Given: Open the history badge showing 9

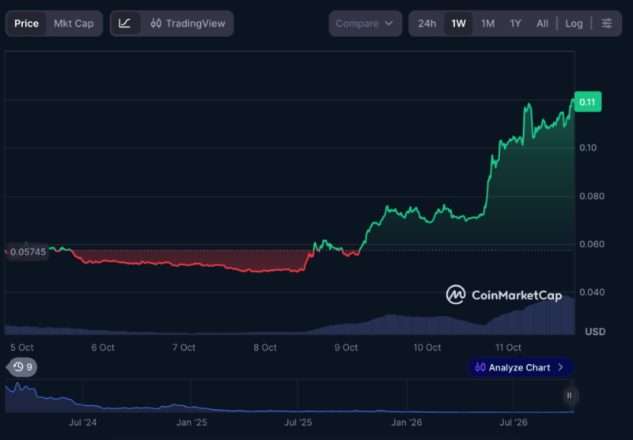Looking at the screenshot, I should 22,367.
